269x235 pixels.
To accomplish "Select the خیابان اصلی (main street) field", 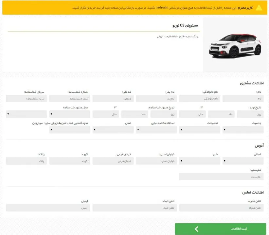I will (x=156, y=161).
